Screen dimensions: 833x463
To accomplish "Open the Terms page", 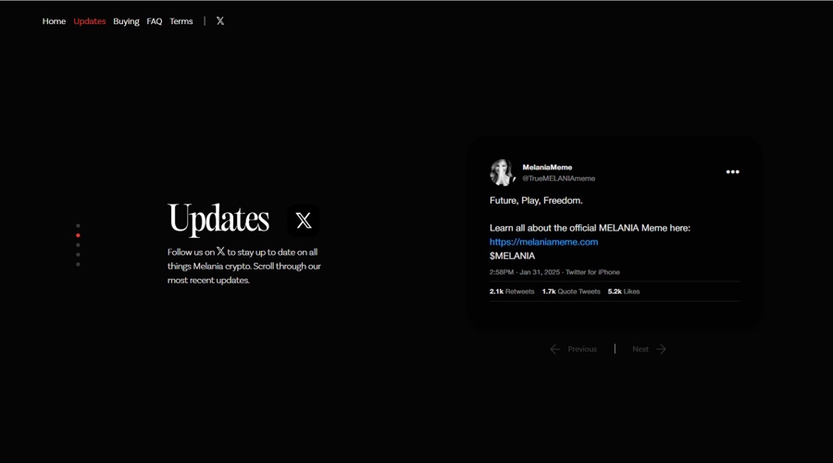I will pyautogui.click(x=181, y=21).
